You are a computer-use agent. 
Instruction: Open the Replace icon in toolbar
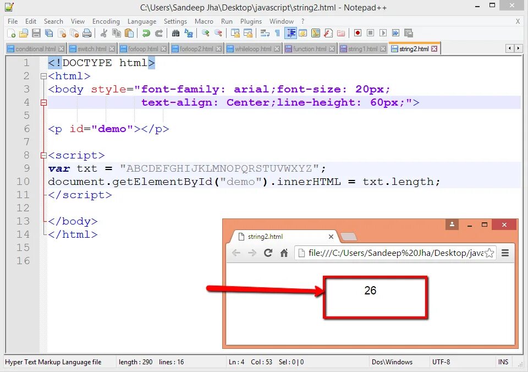point(188,33)
